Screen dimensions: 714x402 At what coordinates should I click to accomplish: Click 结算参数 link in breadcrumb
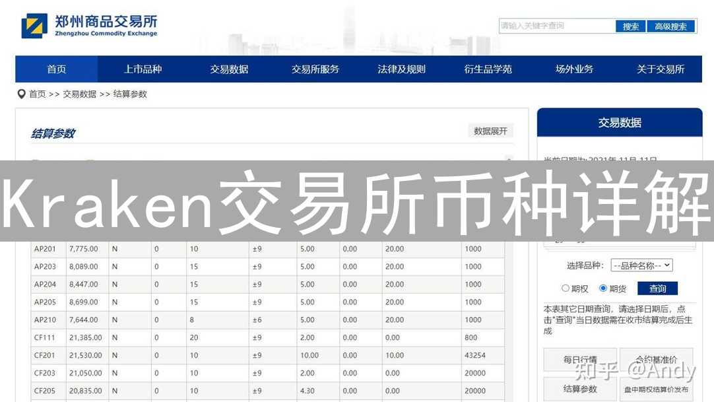(x=130, y=94)
